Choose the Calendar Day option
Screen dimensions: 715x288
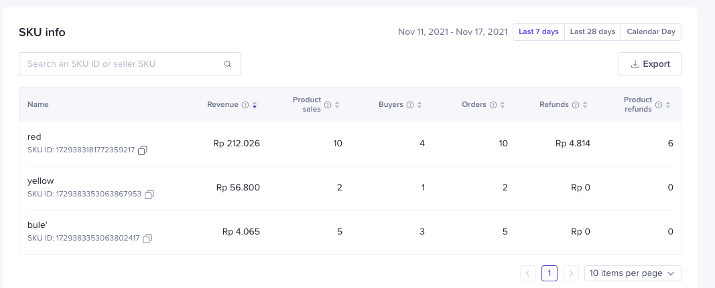tap(651, 32)
